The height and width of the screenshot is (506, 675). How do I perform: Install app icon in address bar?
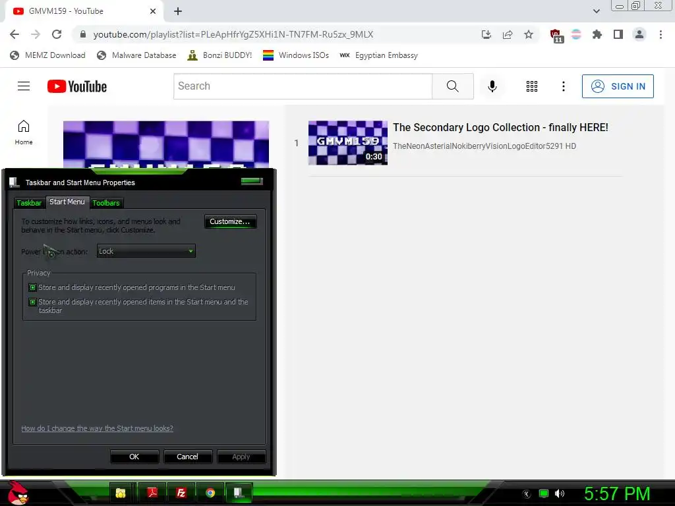click(486, 34)
